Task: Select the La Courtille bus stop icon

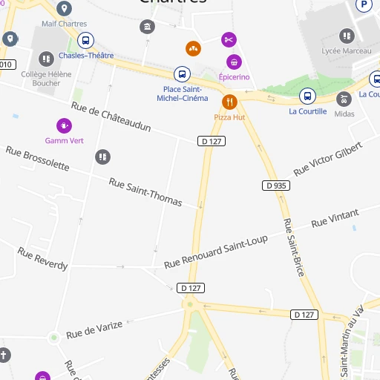Action: [x=307, y=96]
